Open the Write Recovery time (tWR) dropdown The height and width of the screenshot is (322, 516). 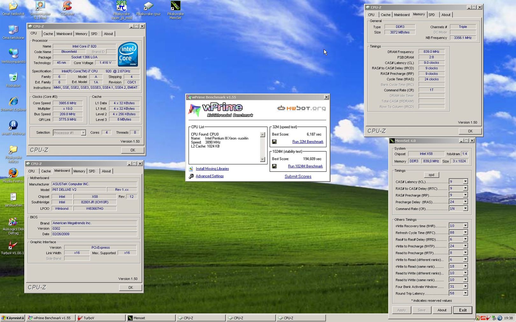click(x=465, y=226)
